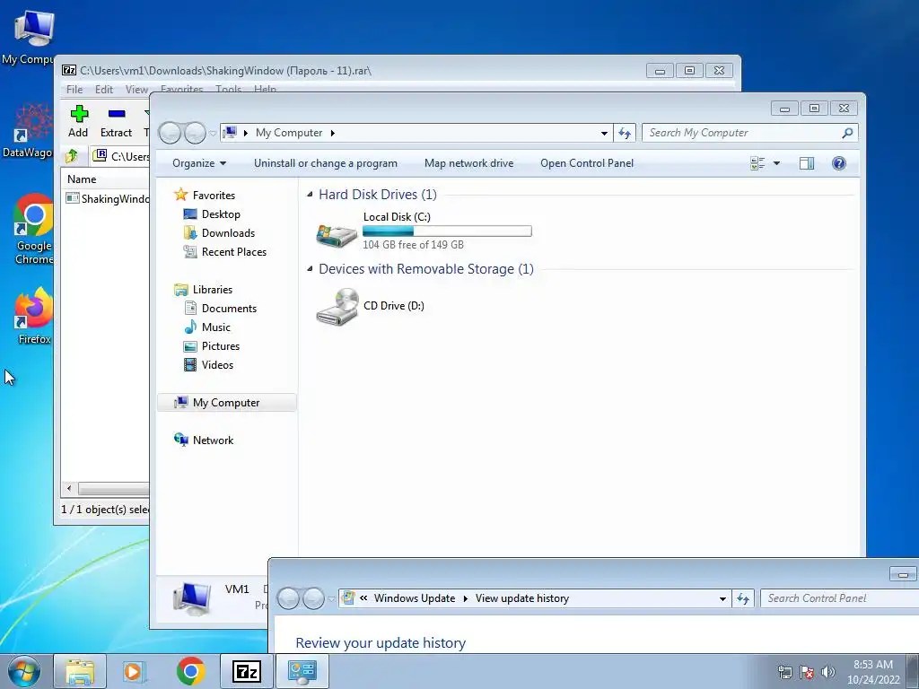Collapse Devices with Removable Storage group
The width and height of the screenshot is (919, 689).
310,269
